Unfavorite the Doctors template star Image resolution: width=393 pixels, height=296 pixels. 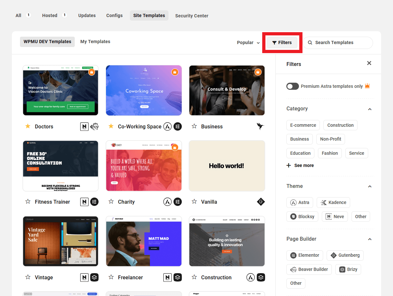(x=28, y=126)
